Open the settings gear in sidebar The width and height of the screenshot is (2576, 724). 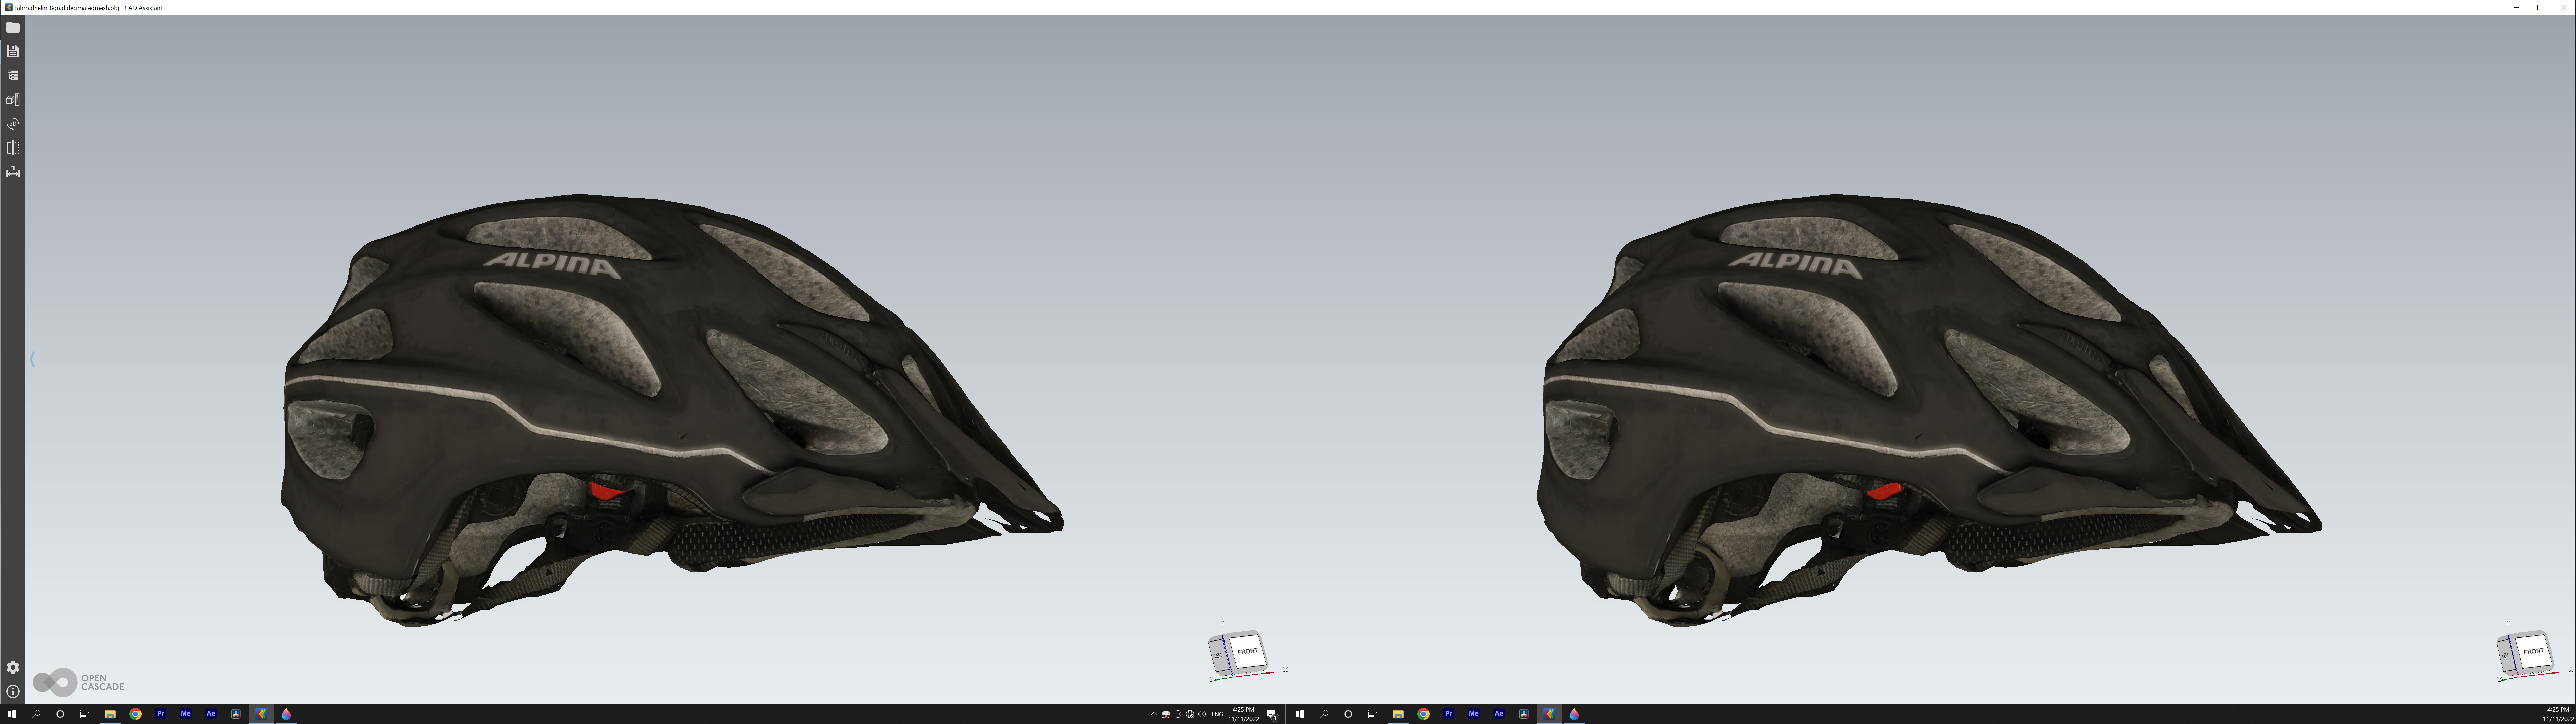point(13,667)
